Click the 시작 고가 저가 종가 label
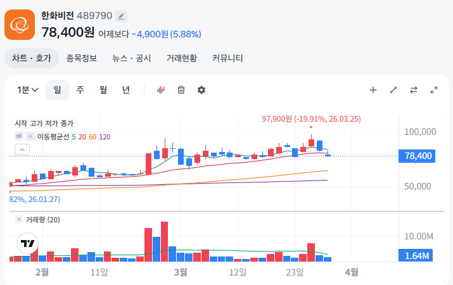Image resolution: width=453 pixels, height=285 pixels. click(44, 123)
